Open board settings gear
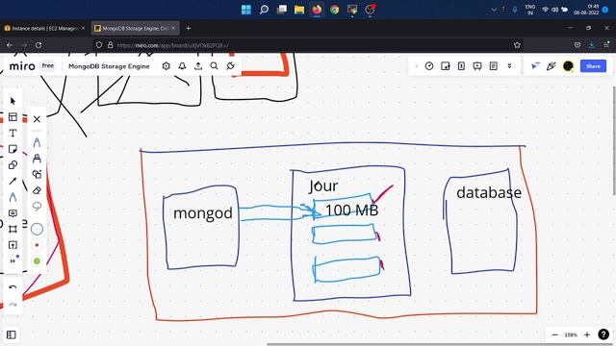Screen dimensions: 616x346 [167, 66]
